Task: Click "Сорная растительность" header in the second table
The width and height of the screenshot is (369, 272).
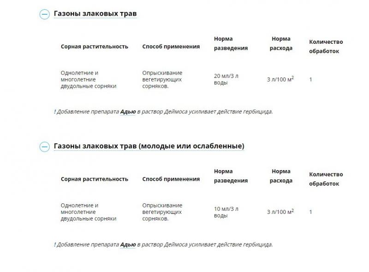Action: tap(95, 179)
